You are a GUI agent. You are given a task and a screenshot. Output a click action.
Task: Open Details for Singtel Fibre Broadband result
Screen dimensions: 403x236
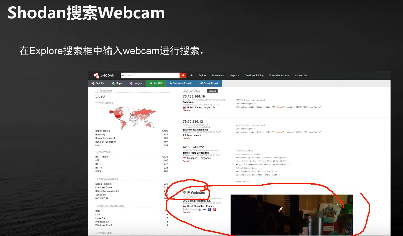[186, 161]
